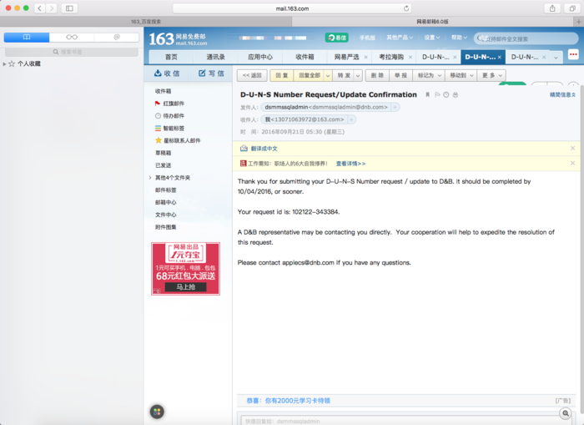Image resolution: width=584 pixels, height=425 pixels.
Task: Select the bookmarks sidebar tab
Action: pos(27,37)
